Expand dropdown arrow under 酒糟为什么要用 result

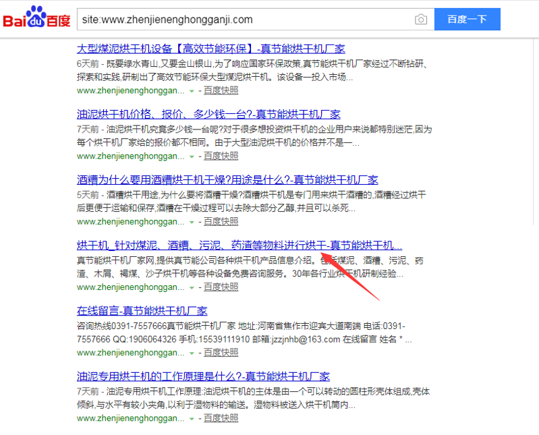point(192,223)
